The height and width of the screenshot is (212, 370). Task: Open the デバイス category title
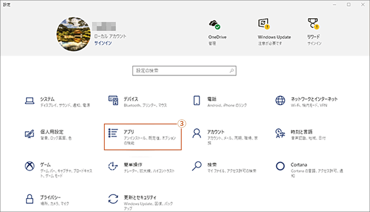point(131,99)
